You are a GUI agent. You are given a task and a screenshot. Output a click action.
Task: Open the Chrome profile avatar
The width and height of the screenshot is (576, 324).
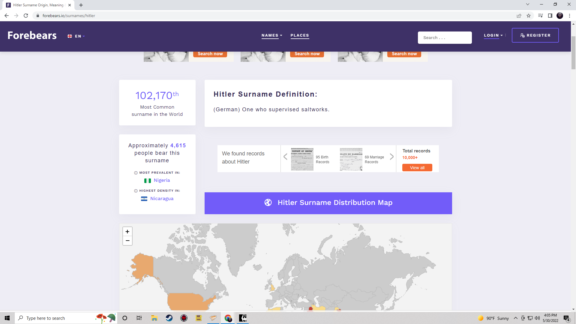click(560, 16)
